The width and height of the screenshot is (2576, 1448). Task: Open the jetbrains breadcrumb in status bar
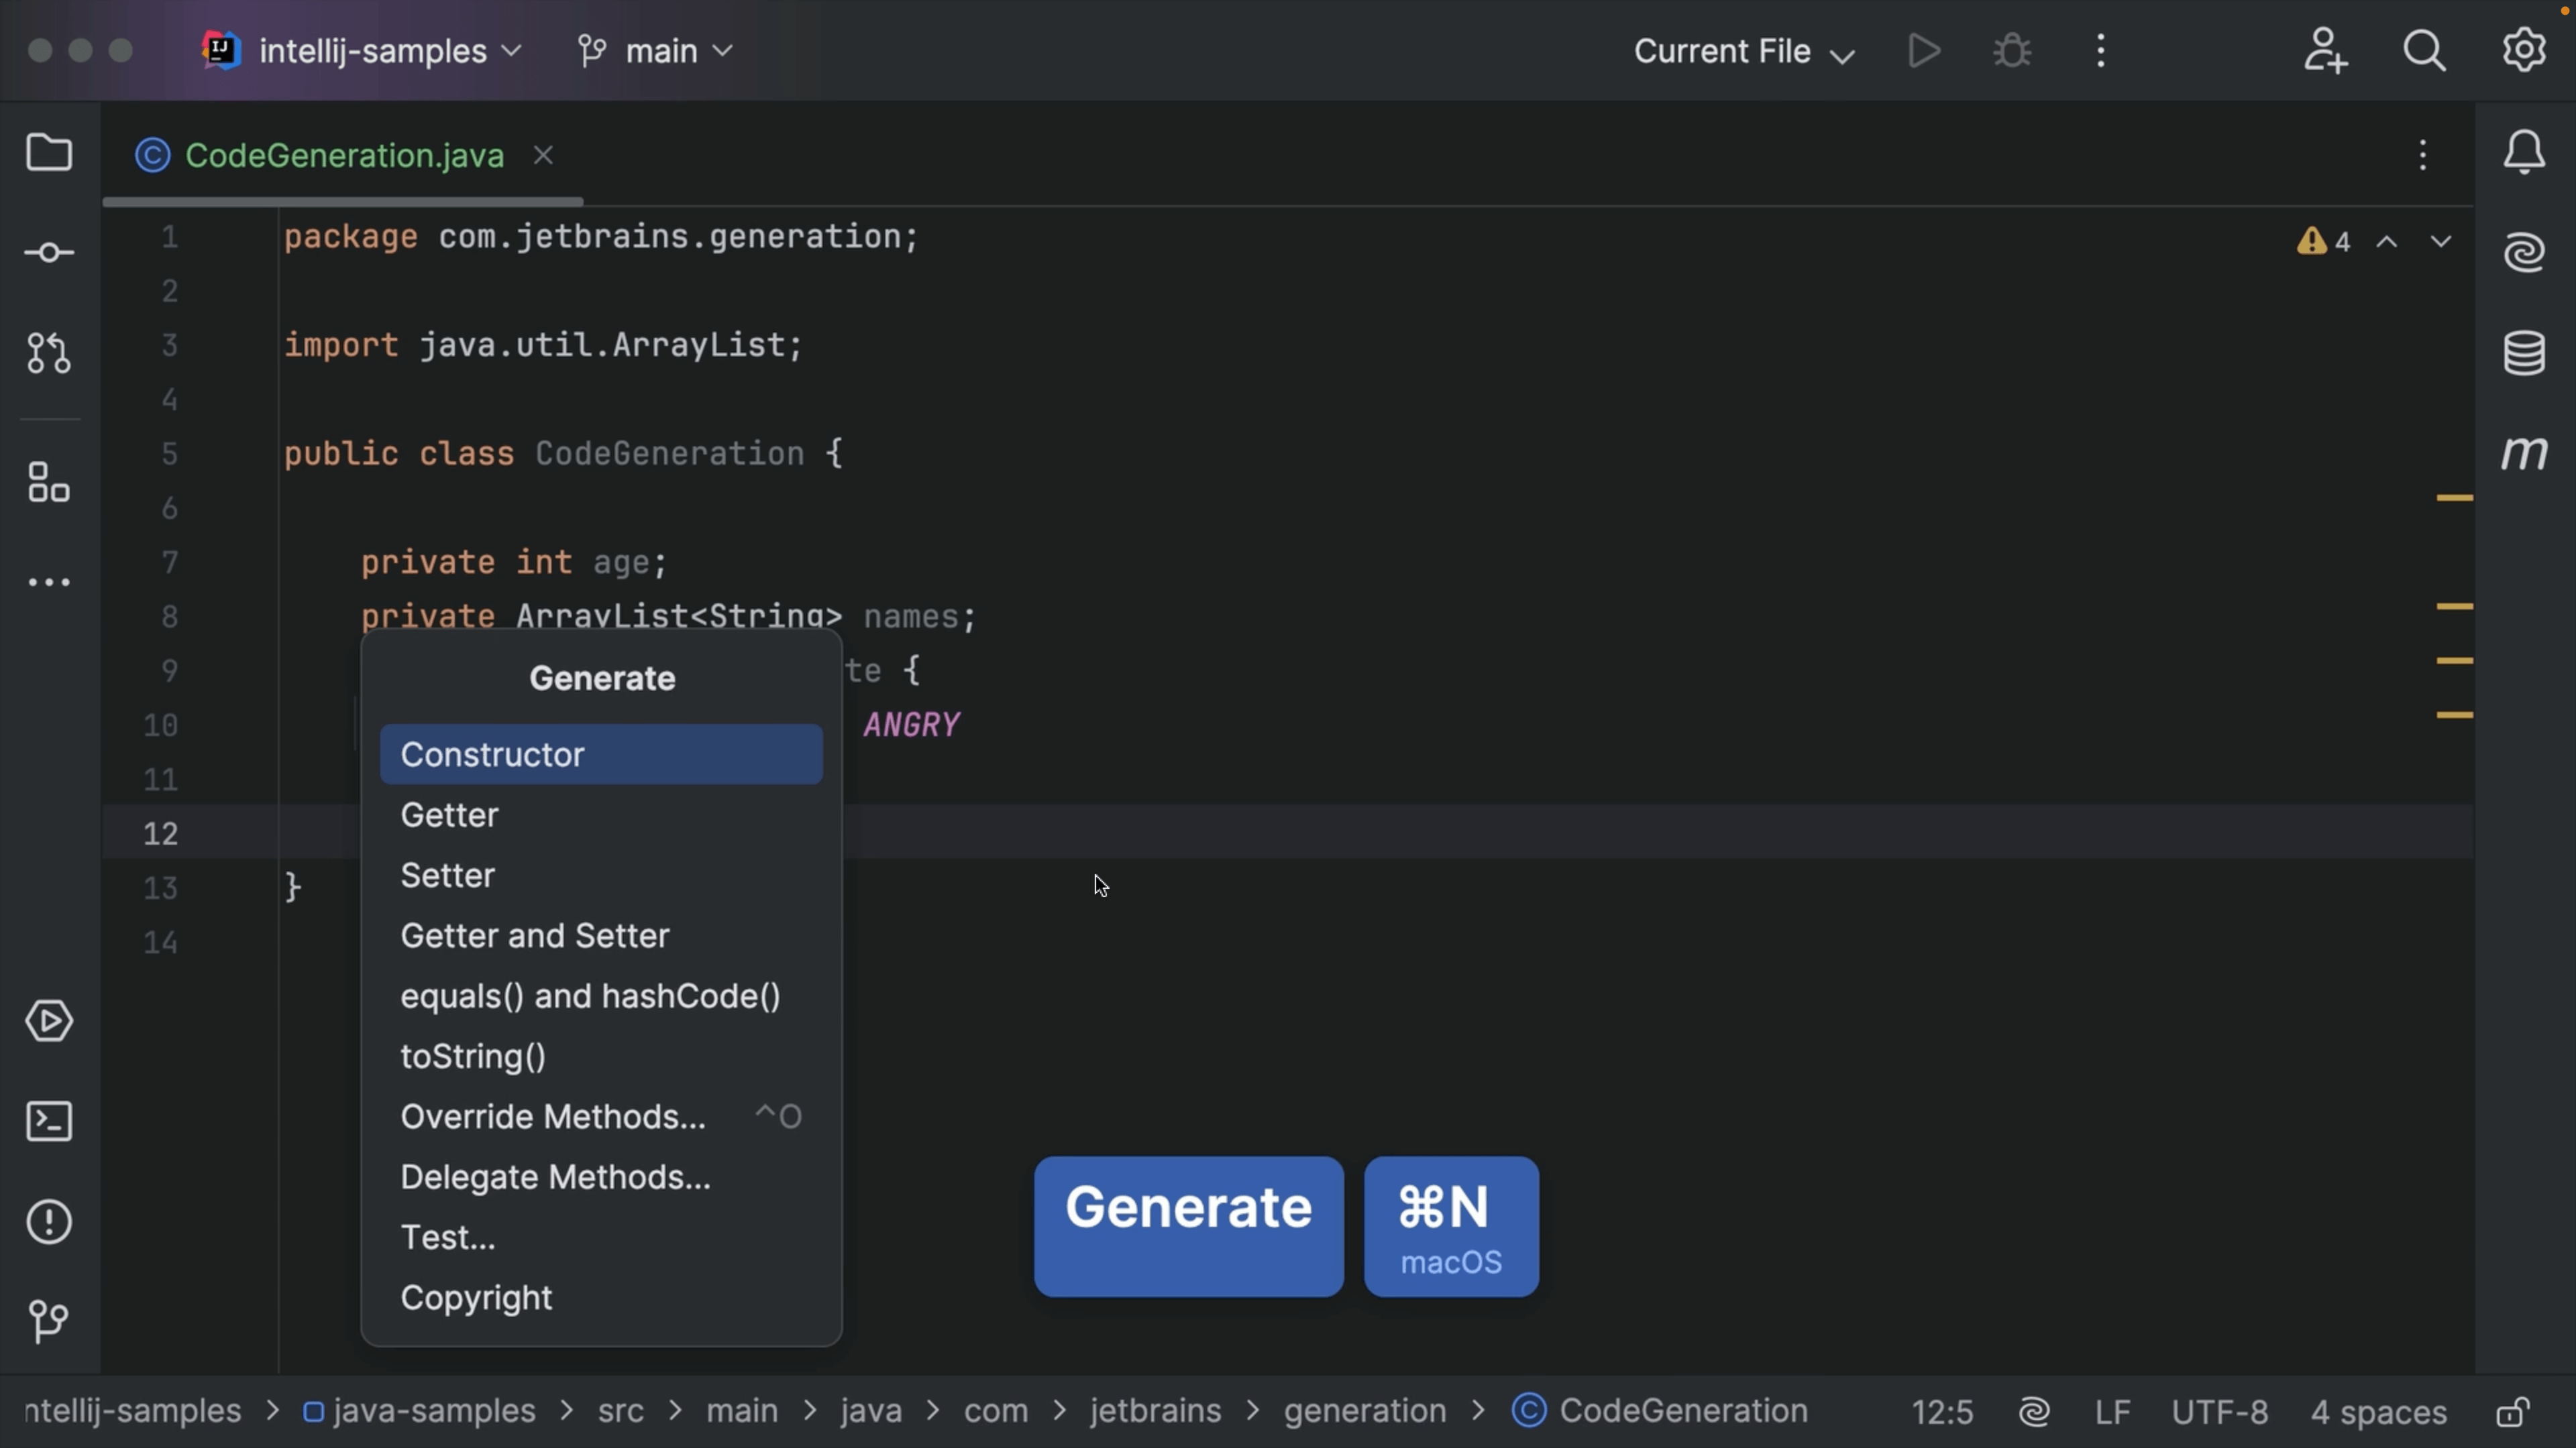click(x=1155, y=1411)
